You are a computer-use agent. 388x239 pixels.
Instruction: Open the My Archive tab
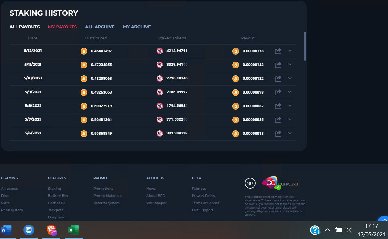pyautogui.click(x=137, y=27)
